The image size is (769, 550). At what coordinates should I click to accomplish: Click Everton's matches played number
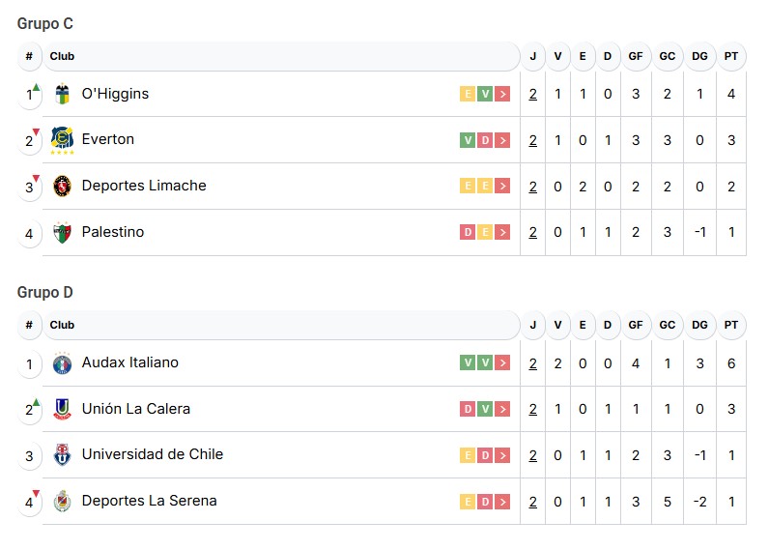pos(532,140)
